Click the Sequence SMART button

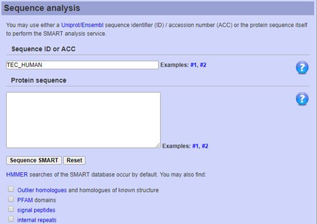pyautogui.click(x=34, y=161)
